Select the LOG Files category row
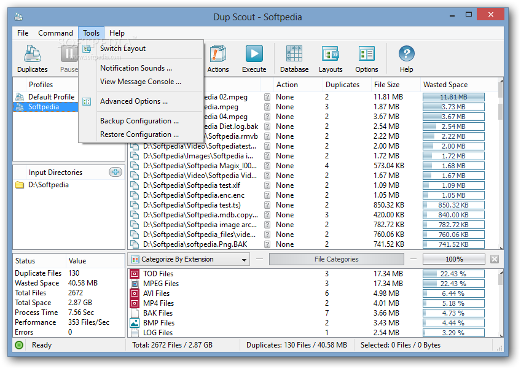Image resolution: width=521 pixels, height=369 pixels. click(x=312, y=332)
